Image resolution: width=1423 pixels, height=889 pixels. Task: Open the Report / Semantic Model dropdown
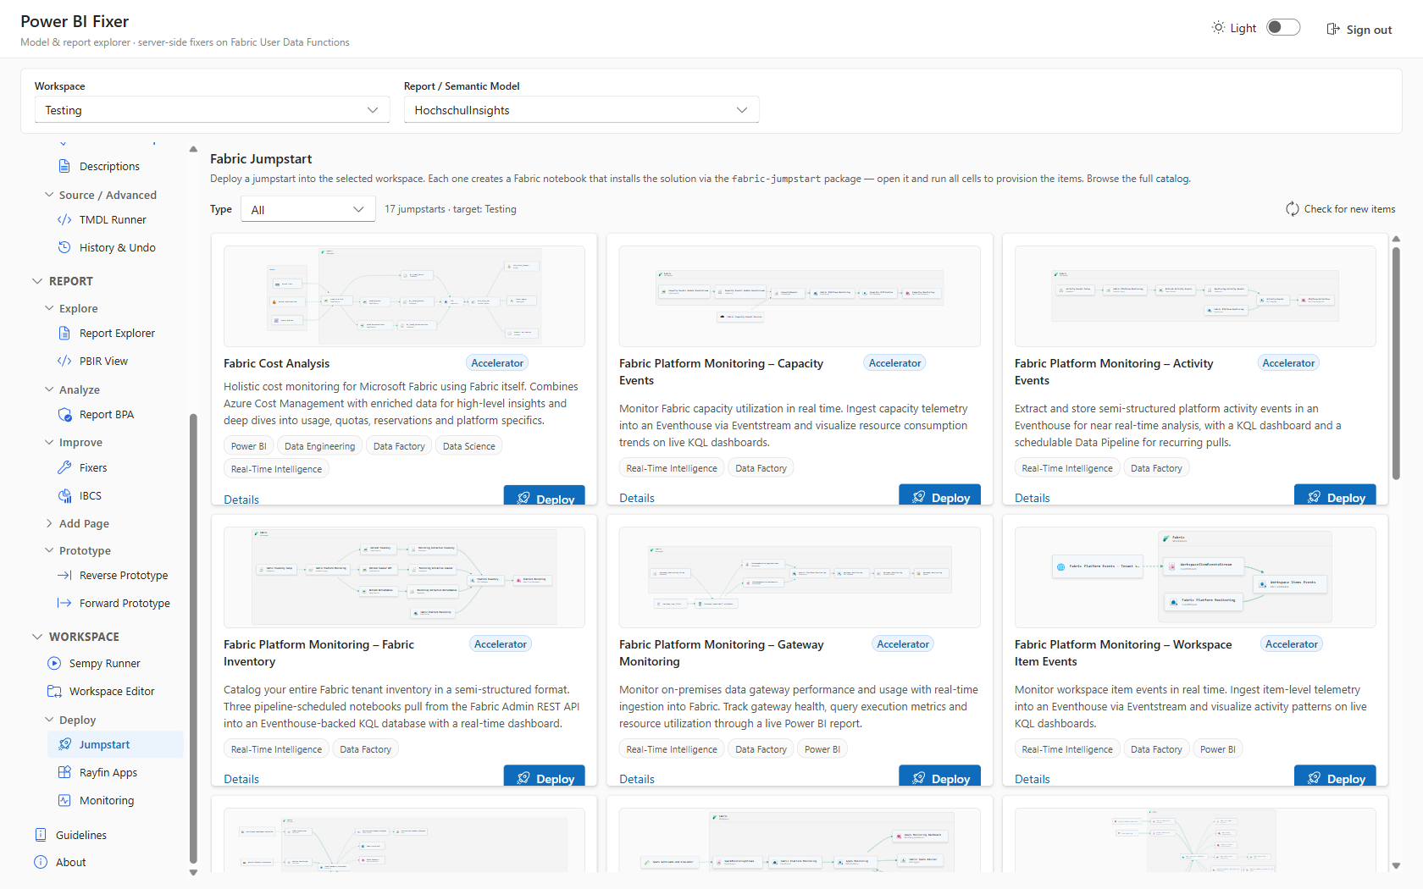(581, 110)
